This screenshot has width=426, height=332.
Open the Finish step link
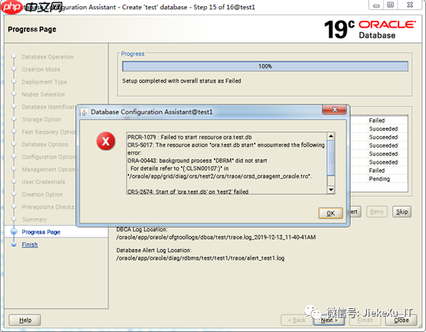point(30,244)
